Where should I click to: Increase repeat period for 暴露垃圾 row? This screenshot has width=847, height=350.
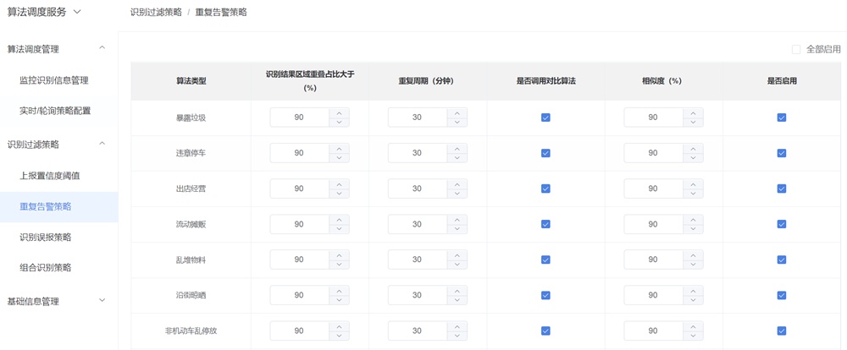click(x=457, y=112)
